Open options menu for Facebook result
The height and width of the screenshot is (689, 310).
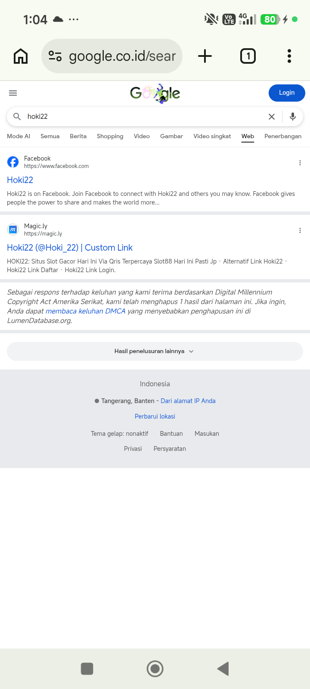300,163
